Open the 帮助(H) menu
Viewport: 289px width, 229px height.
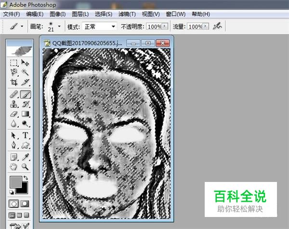(x=201, y=14)
